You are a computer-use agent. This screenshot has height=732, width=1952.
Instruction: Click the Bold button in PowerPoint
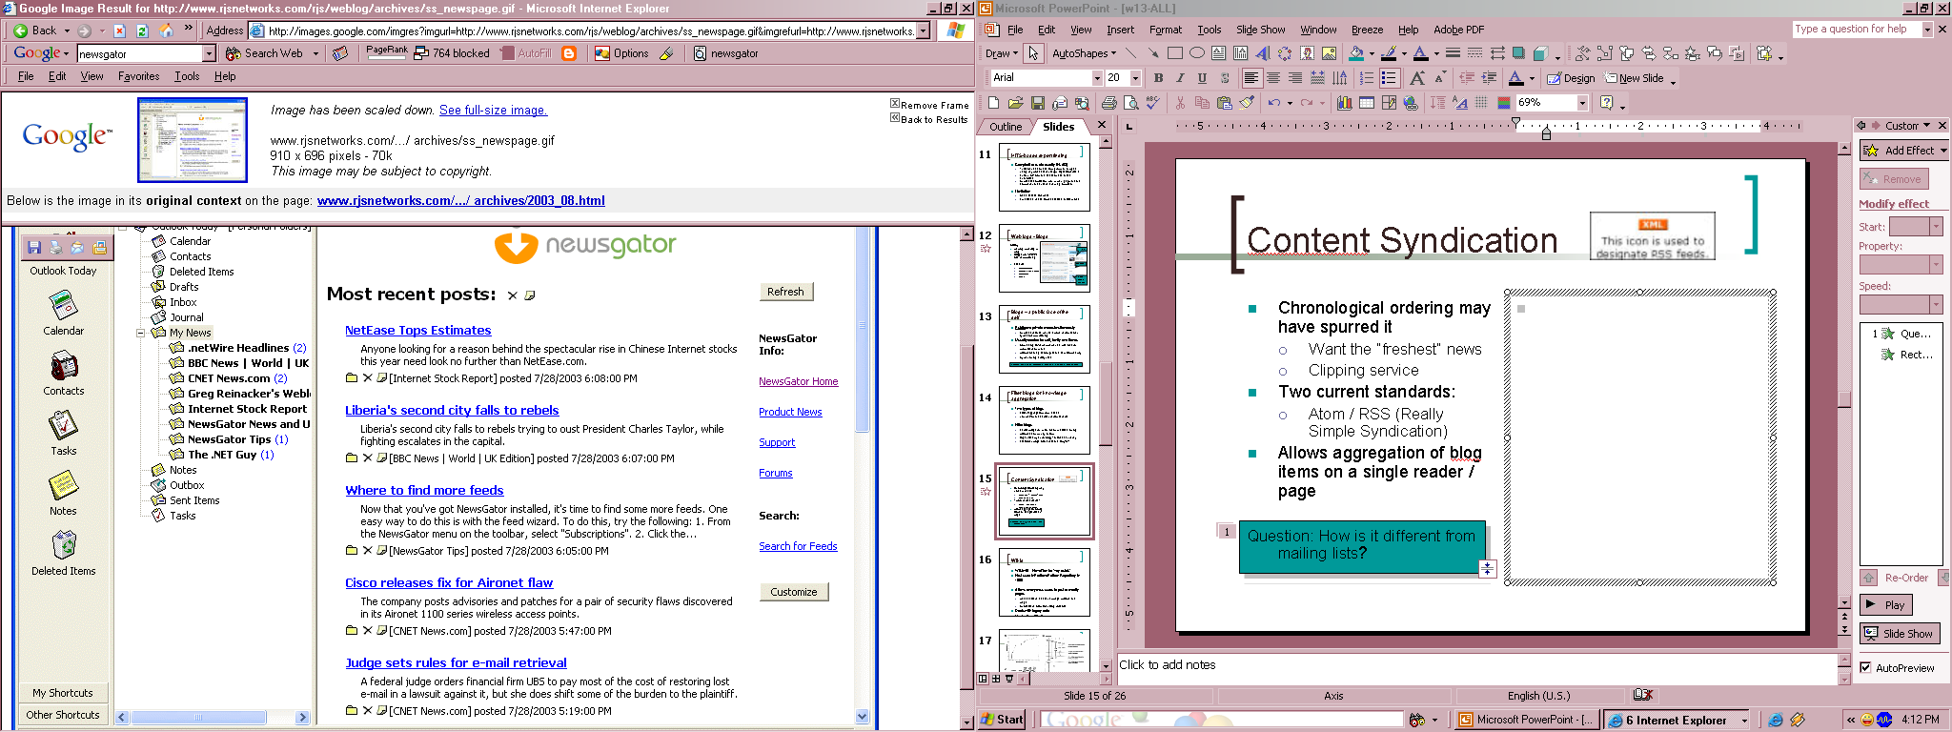tap(1158, 78)
